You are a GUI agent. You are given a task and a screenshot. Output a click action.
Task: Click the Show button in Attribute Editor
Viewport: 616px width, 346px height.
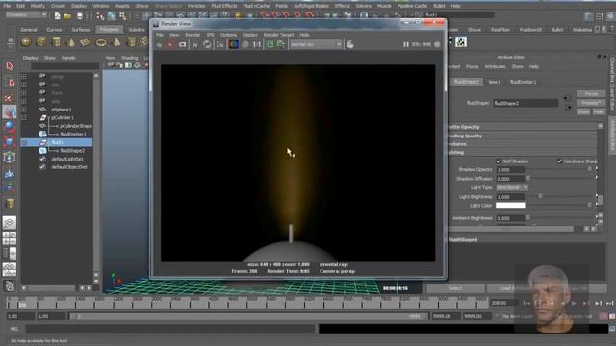(x=584, y=111)
